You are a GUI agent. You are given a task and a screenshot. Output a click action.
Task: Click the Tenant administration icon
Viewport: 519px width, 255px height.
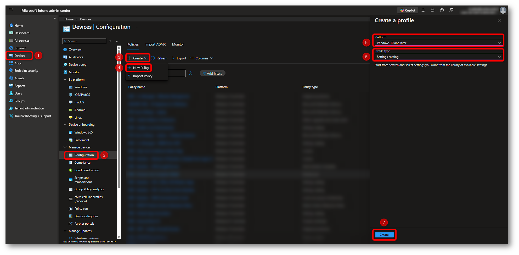11,108
